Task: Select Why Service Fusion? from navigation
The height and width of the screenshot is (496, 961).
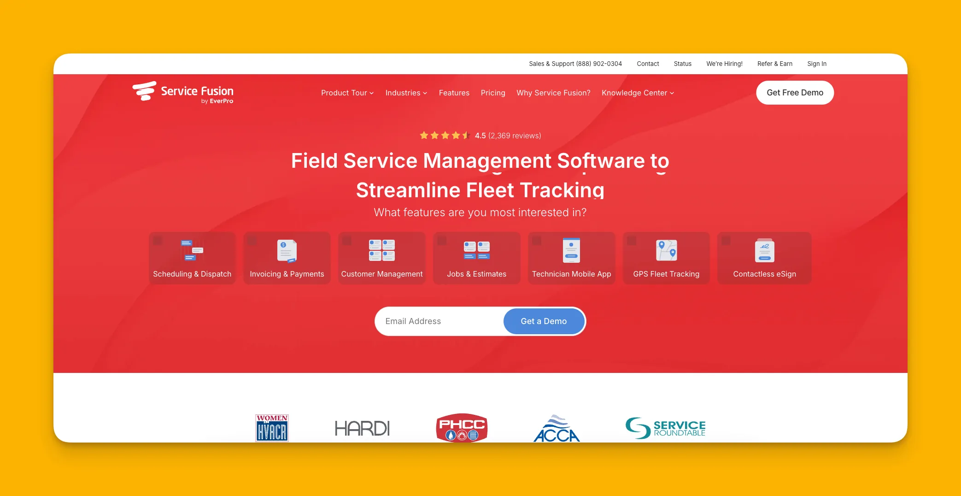Action: pyautogui.click(x=553, y=93)
